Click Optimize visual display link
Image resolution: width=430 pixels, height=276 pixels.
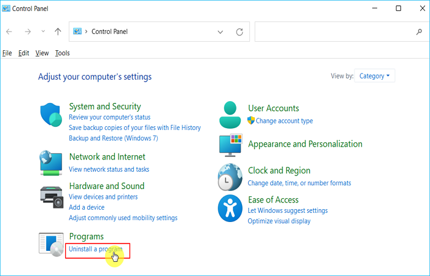279,221
